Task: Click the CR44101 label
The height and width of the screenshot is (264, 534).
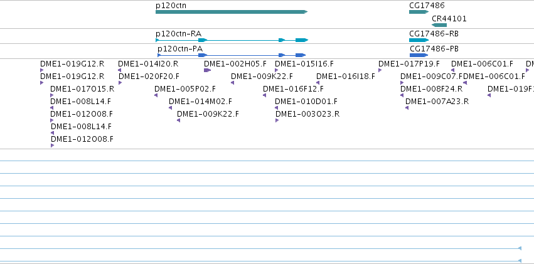Action: (449, 19)
